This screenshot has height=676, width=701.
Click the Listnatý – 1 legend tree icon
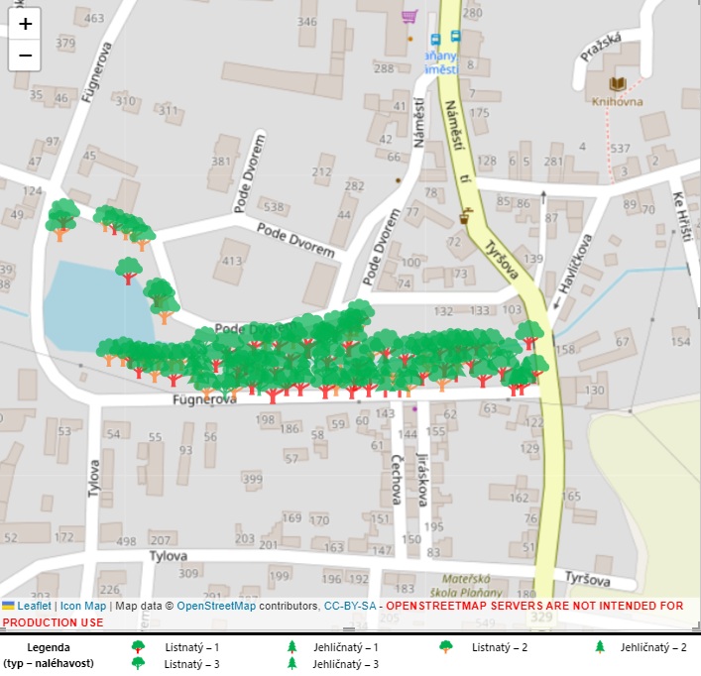click(138, 647)
